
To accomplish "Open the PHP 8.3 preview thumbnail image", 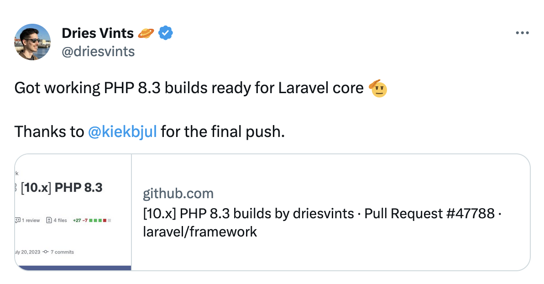I will coord(73,212).
